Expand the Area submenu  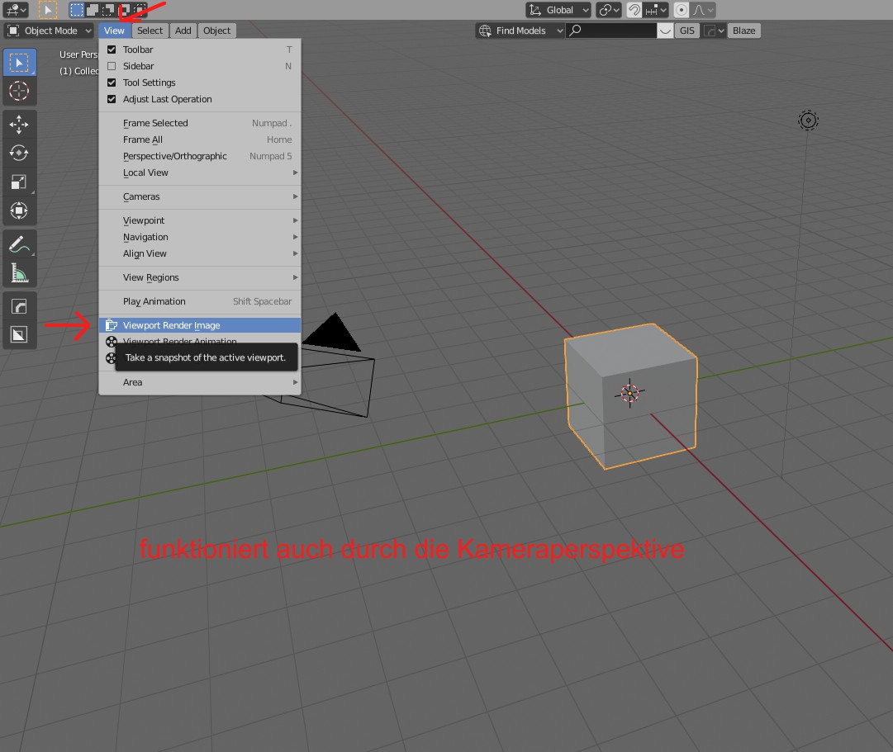pyautogui.click(x=200, y=382)
